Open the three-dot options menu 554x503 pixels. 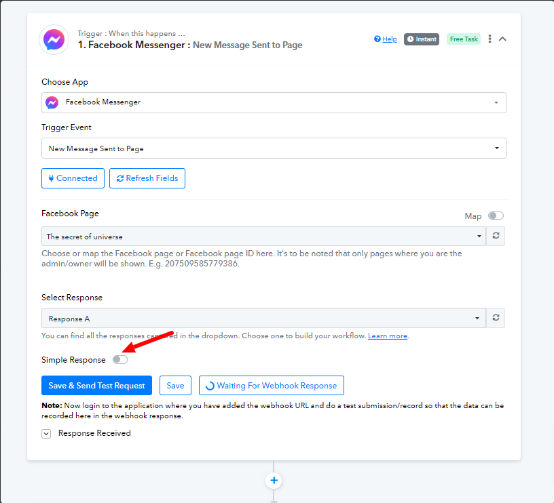pyautogui.click(x=490, y=39)
